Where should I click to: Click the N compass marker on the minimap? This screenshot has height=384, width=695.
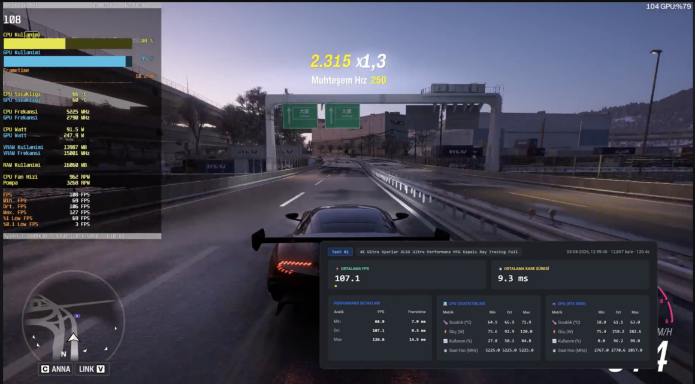(x=64, y=354)
